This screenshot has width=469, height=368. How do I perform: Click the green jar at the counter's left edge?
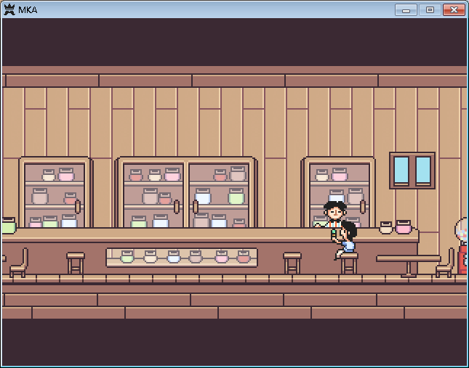pyautogui.click(x=9, y=226)
